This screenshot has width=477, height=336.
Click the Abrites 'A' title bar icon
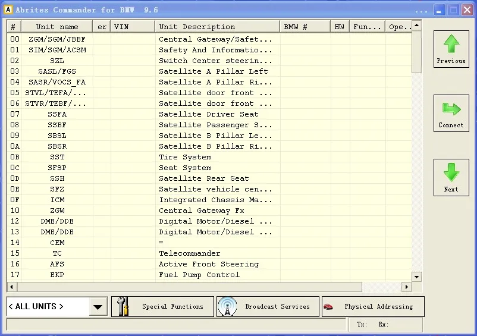click(8, 10)
